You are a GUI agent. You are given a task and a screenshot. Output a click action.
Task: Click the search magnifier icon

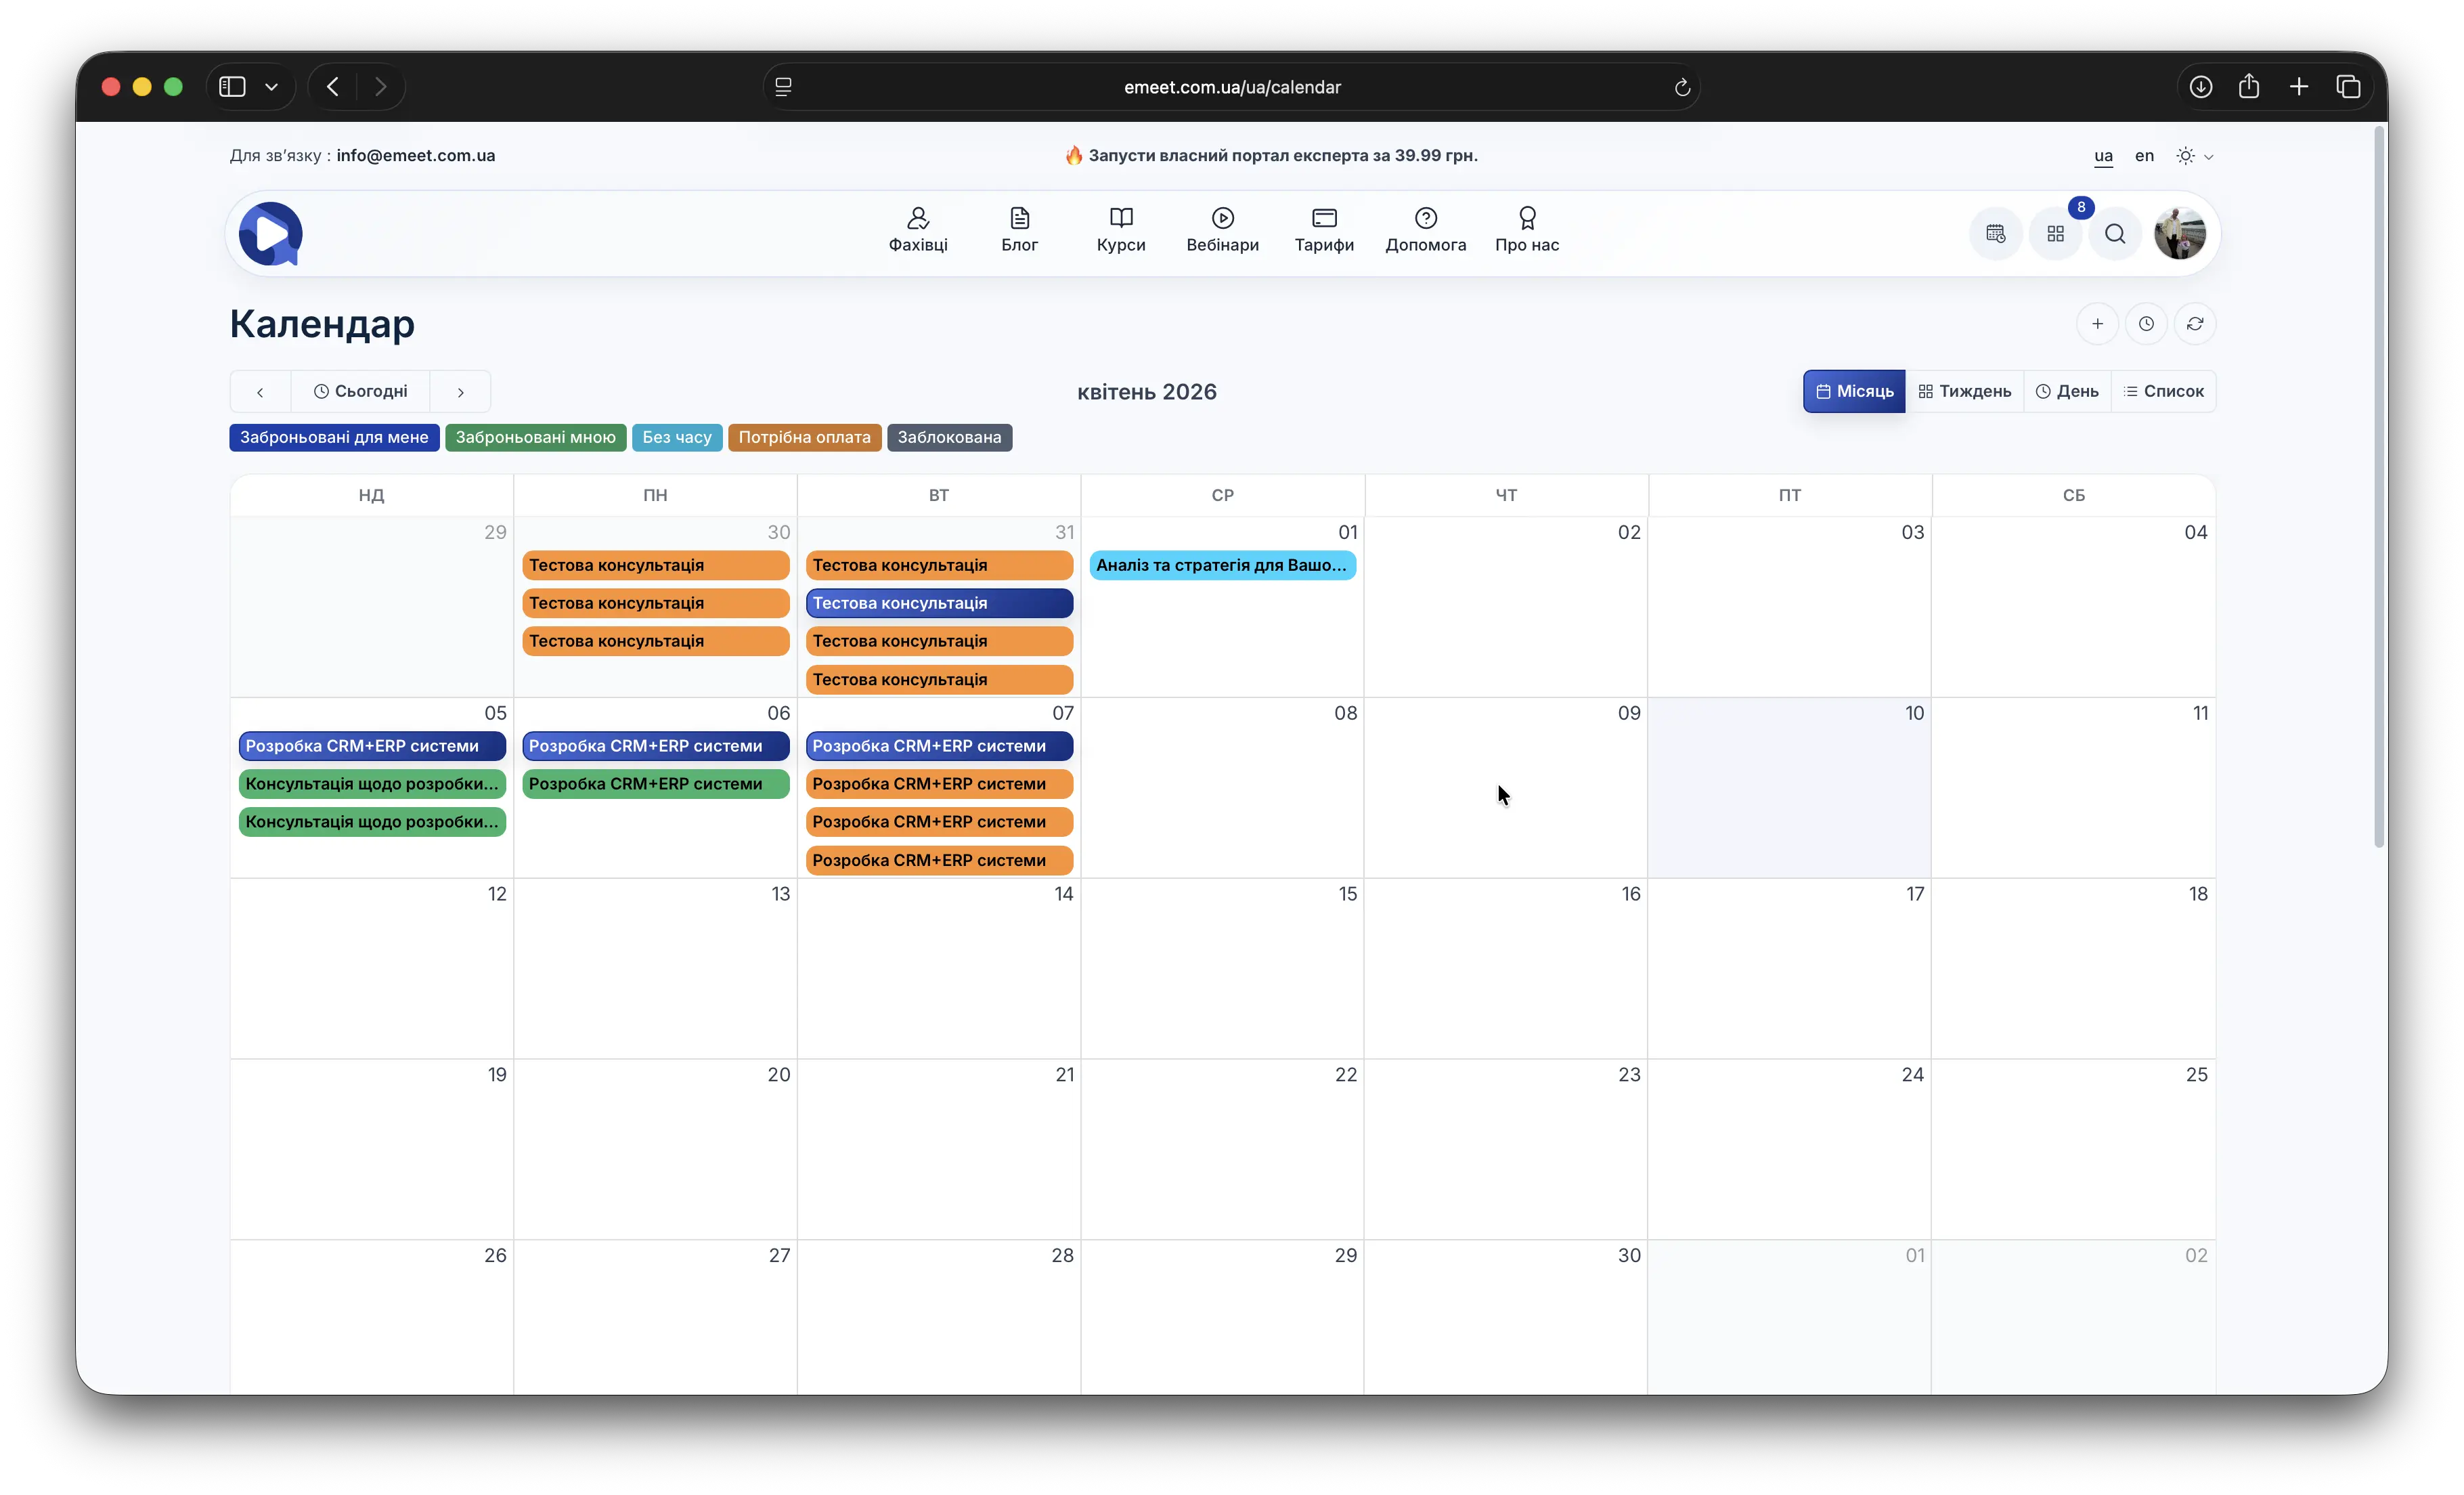coord(2115,234)
